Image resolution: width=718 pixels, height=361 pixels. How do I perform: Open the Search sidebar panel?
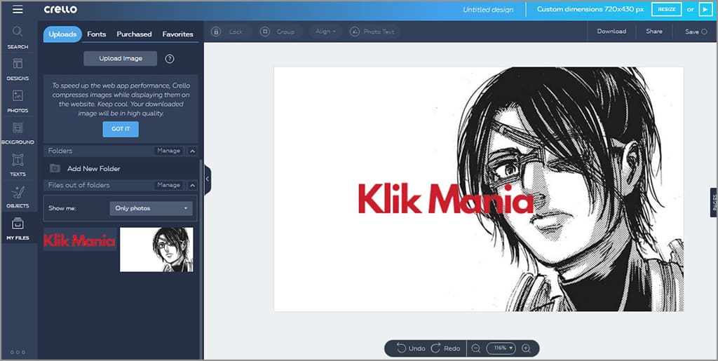(18, 38)
